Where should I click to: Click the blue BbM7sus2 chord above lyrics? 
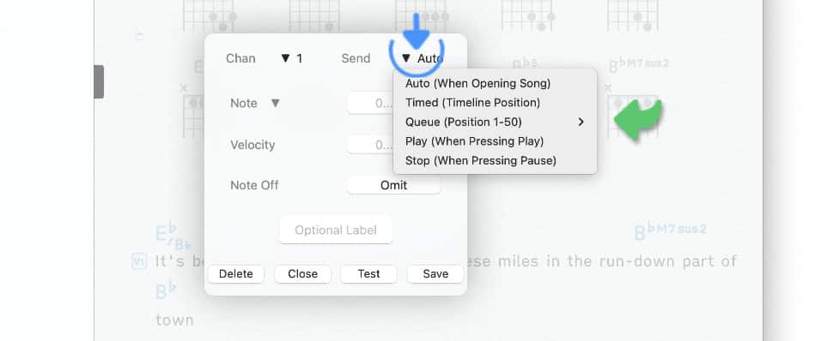coord(670,230)
